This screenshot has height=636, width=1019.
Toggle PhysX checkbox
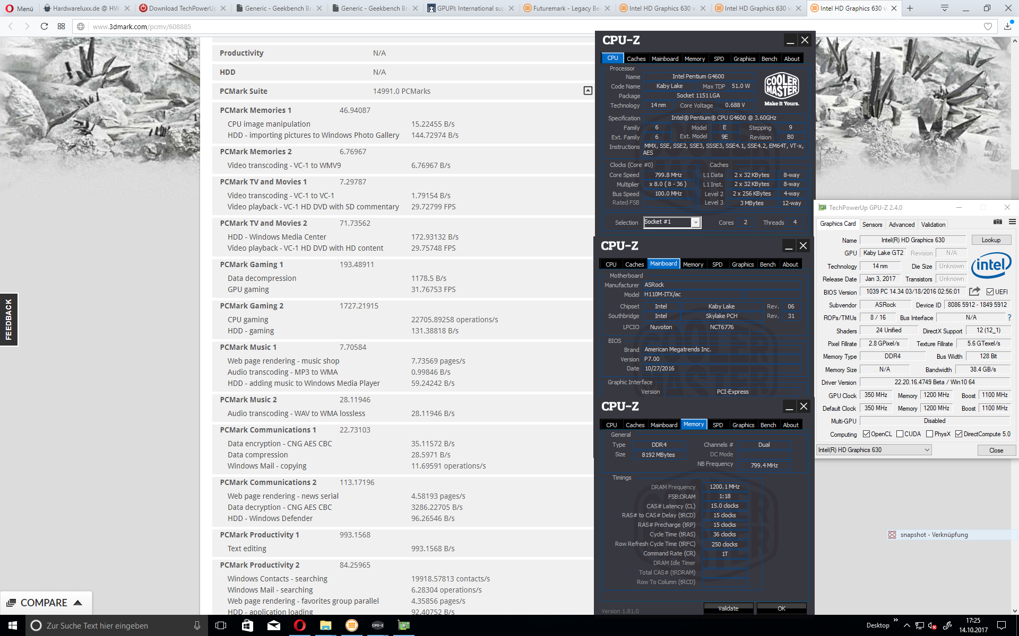929,434
